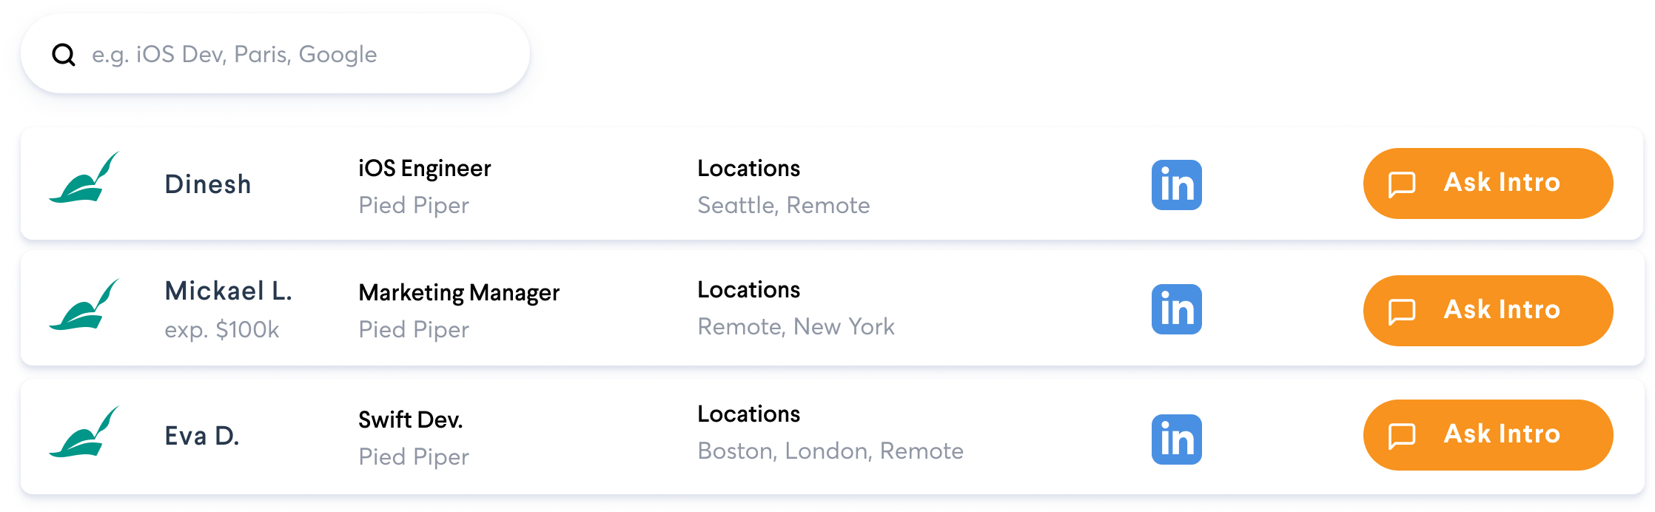Open Mickael L.'s LinkedIn icon

point(1176,309)
